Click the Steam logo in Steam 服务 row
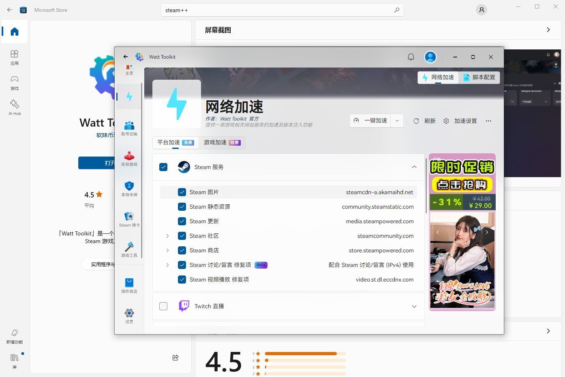Viewport: 565px width, 377px height. coord(184,167)
